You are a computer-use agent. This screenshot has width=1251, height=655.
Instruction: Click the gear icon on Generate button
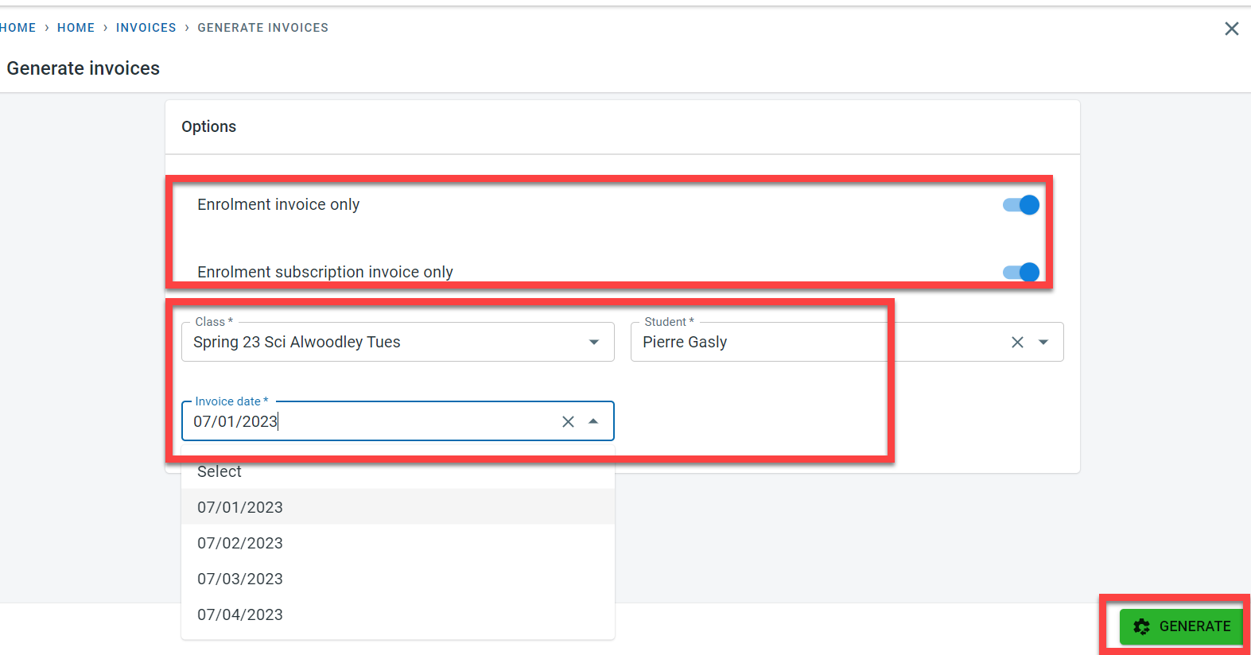pos(1141,626)
